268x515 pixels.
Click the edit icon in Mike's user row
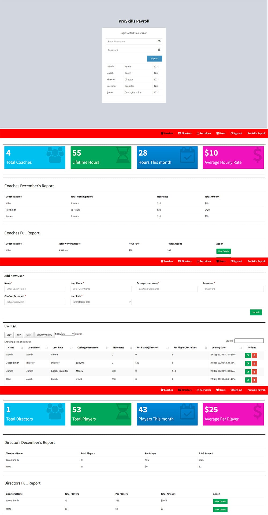pyautogui.click(x=248, y=380)
